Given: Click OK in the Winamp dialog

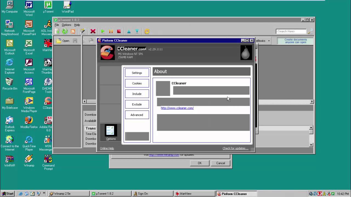Looking at the screenshot, I should (x=200, y=163).
